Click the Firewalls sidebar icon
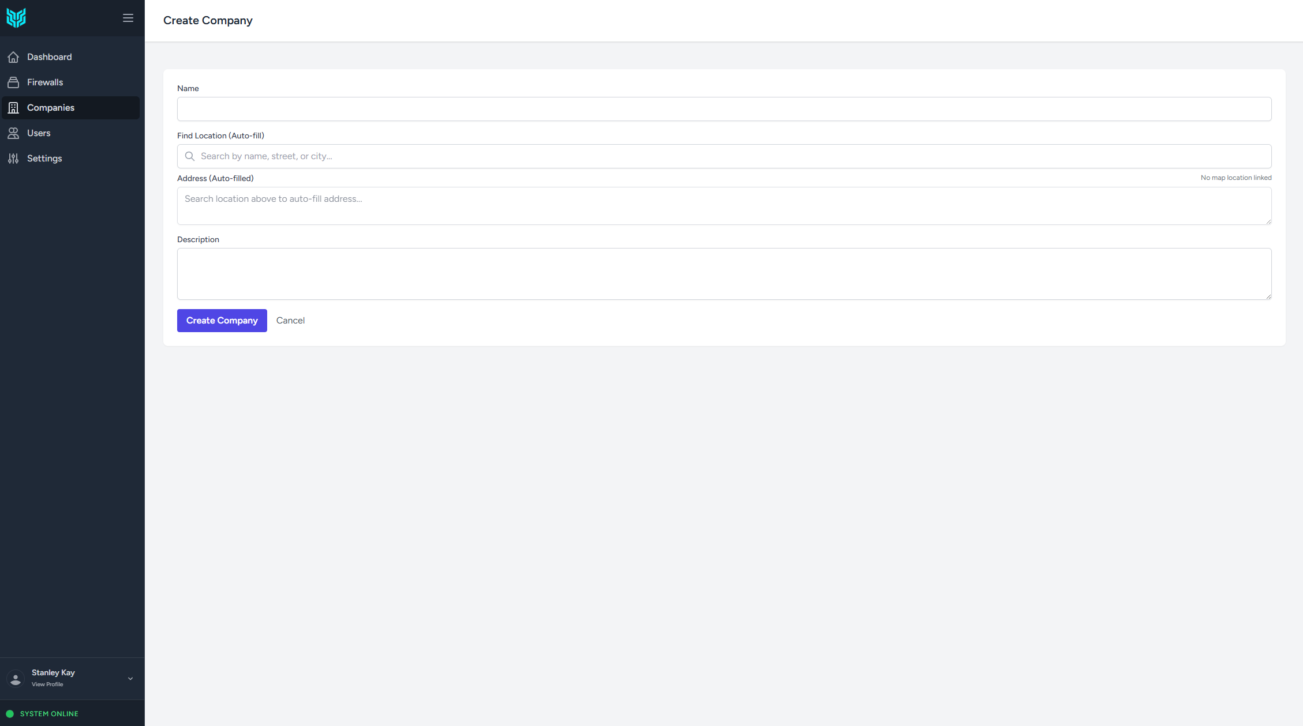1303x726 pixels. (13, 82)
